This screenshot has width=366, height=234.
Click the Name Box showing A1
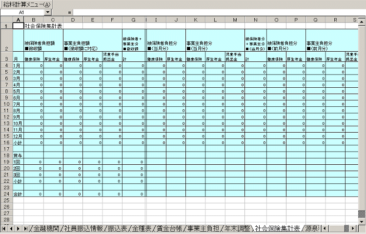tap(22, 12)
